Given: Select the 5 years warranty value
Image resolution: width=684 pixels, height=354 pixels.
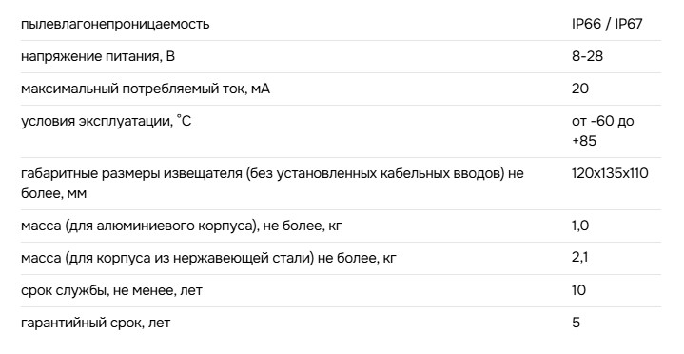Looking at the screenshot, I should (x=576, y=323).
